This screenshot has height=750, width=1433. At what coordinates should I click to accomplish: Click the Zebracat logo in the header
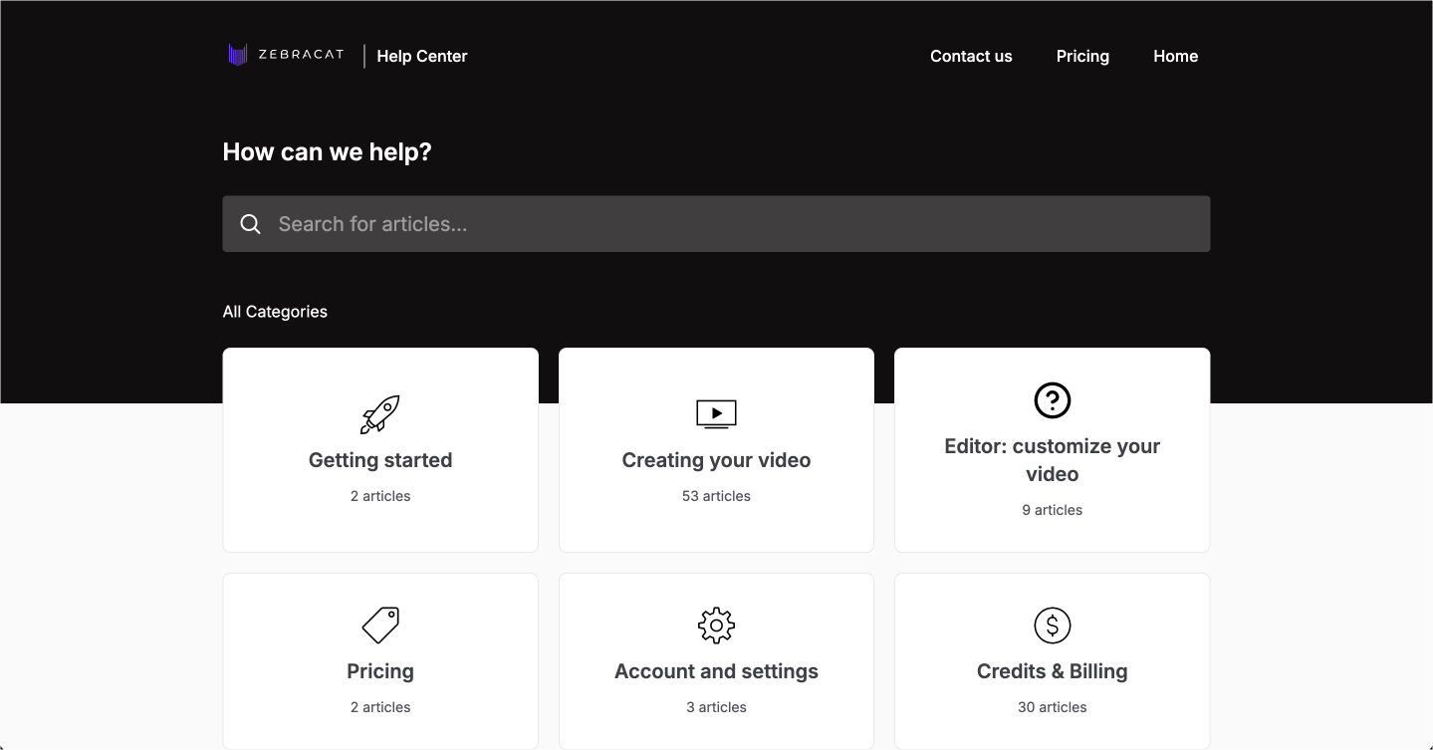point(285,56)
